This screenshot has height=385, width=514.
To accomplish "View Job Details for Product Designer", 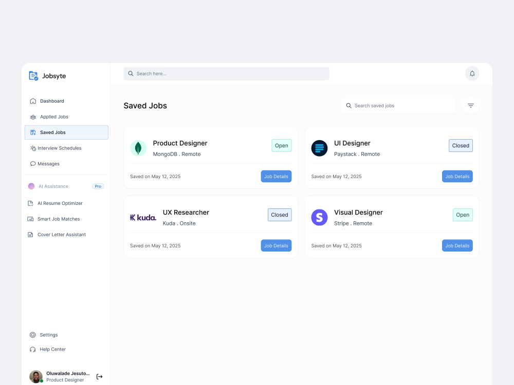I will [x=276, y=177].
